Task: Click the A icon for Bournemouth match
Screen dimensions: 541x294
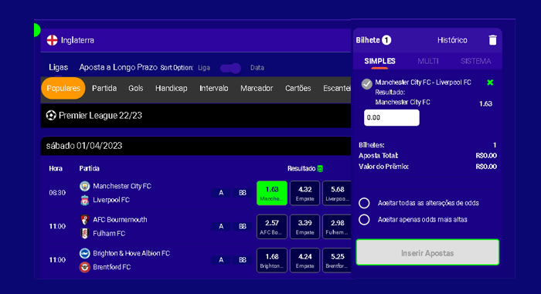Action: (221, 226)
